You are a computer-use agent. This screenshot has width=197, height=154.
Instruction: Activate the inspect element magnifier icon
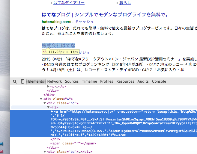(x=15, y=81)
